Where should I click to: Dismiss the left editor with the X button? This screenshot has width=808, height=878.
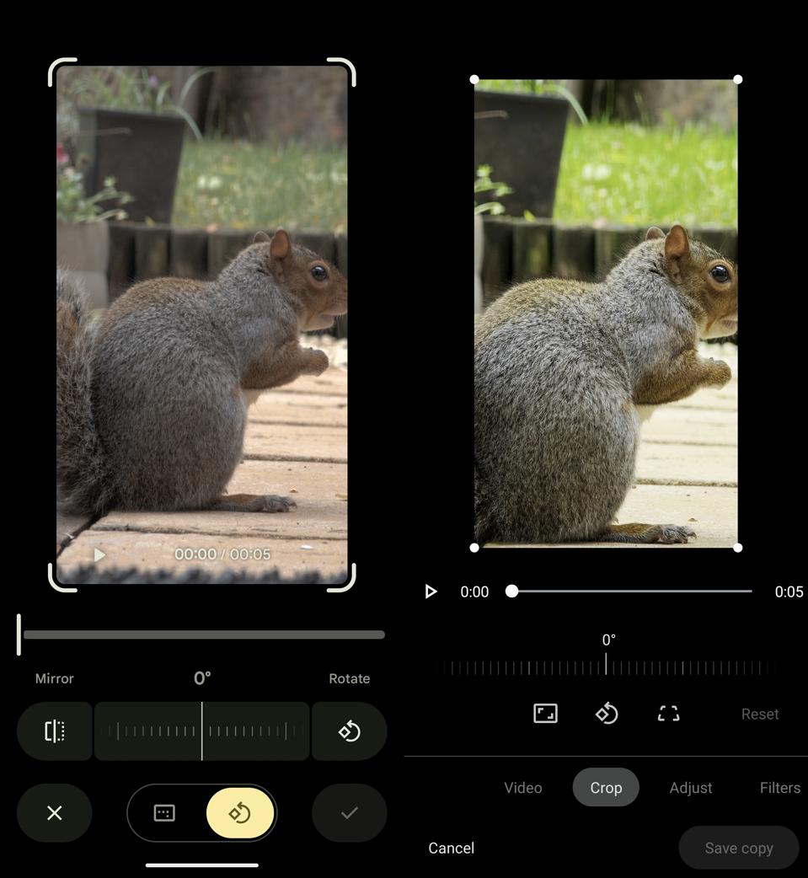tap(55, 812)
